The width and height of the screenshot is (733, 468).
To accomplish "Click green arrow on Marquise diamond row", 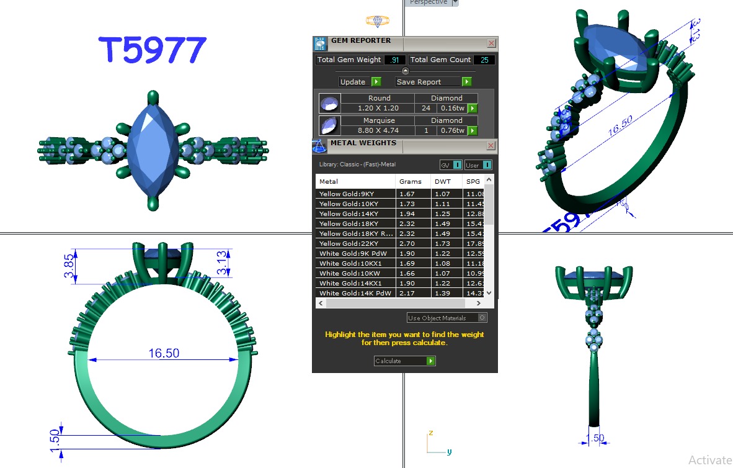I will click(x=473, y=130).
